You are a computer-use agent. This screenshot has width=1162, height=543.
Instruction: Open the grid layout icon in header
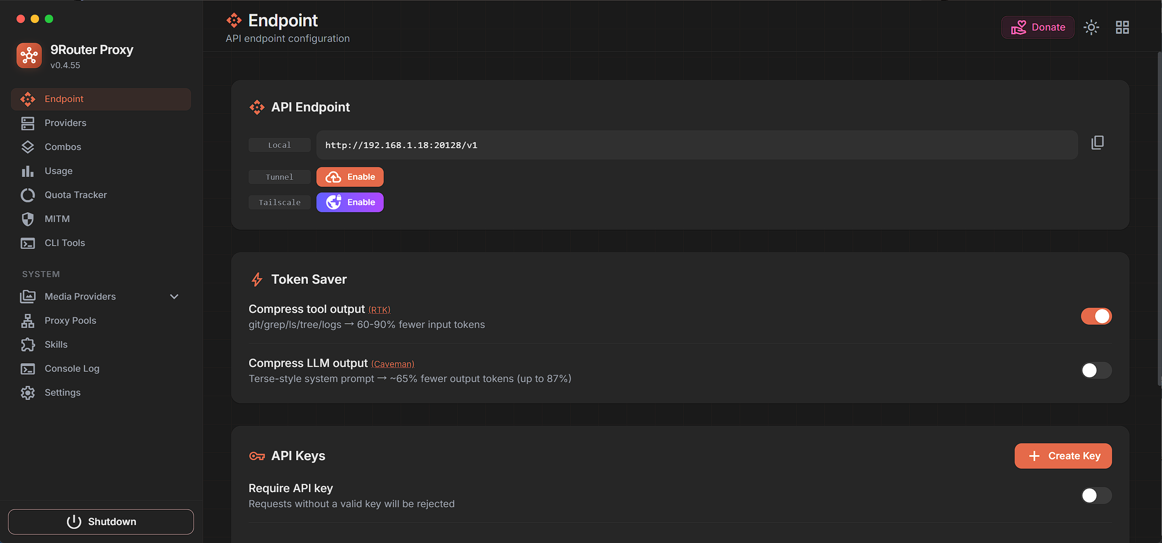[x=1122, y=27]
